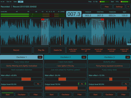Adjust Oscillator 2 Output level slider

point(65,88)
